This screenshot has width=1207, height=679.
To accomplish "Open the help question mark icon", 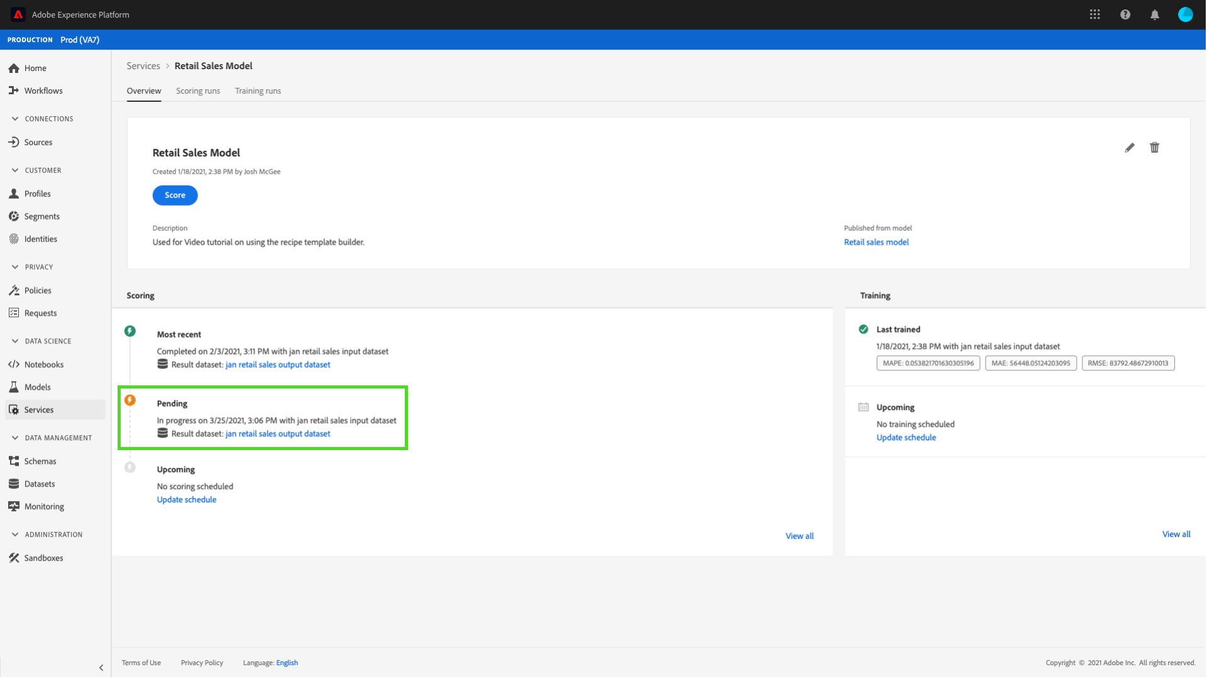I will (1125, 14).
